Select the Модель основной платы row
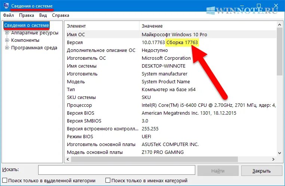Viewport: 285px width, 186px height. 171,152
